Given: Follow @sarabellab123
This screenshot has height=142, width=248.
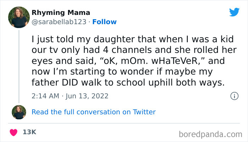Looking at the screenshot, I should 105,22.
